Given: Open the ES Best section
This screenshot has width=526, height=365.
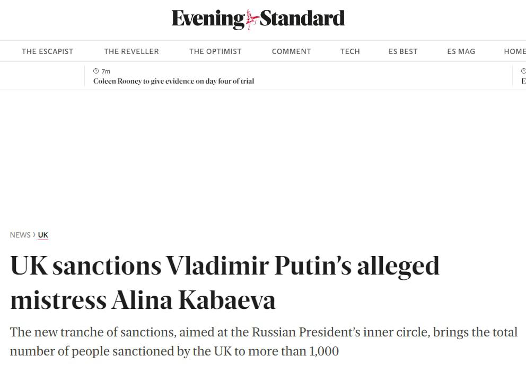Looking at the screenshot, I should tap(403, 51).
